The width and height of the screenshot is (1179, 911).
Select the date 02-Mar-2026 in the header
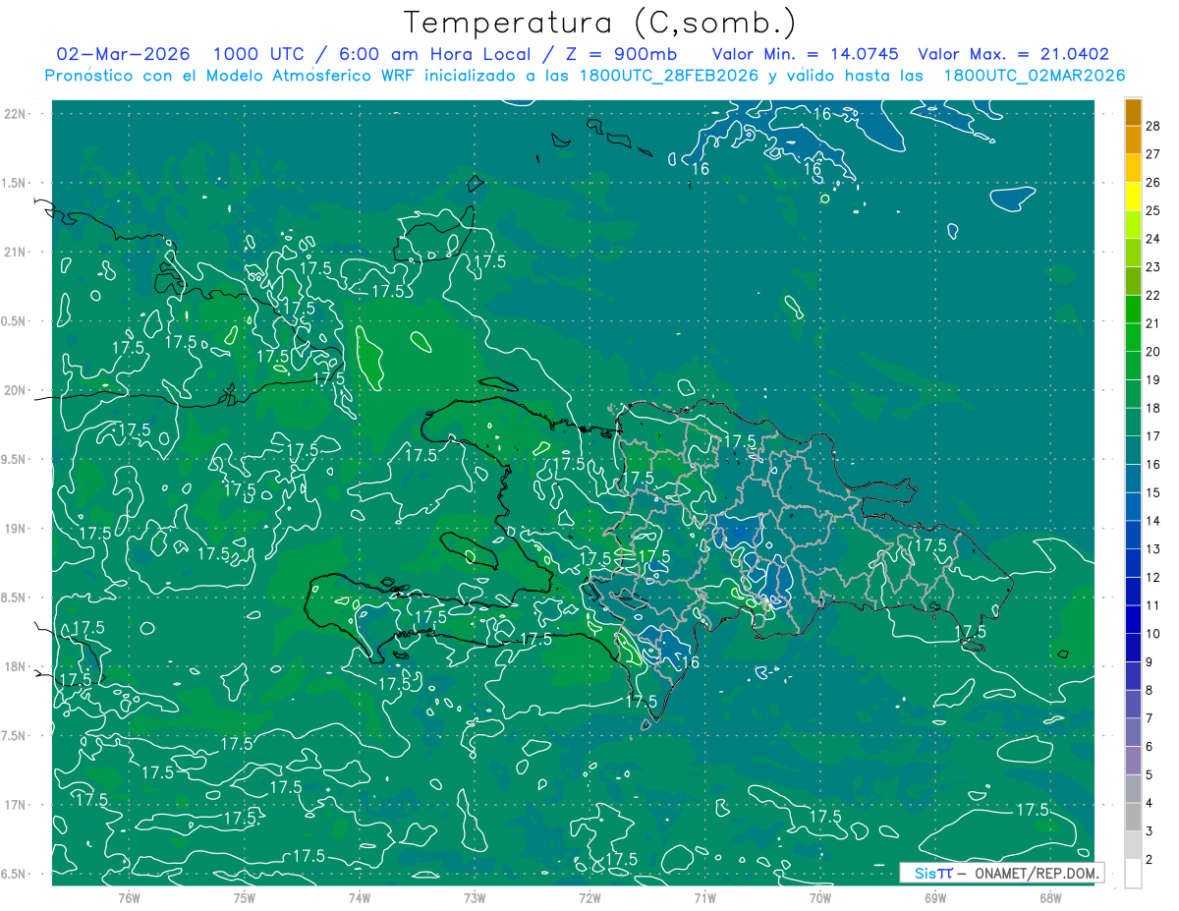pyautogui.click(x=124, y=54)
